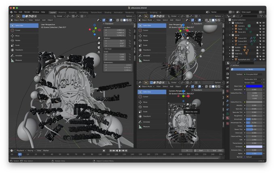Toggle camera view icon in left viewport

coord(99,48)
